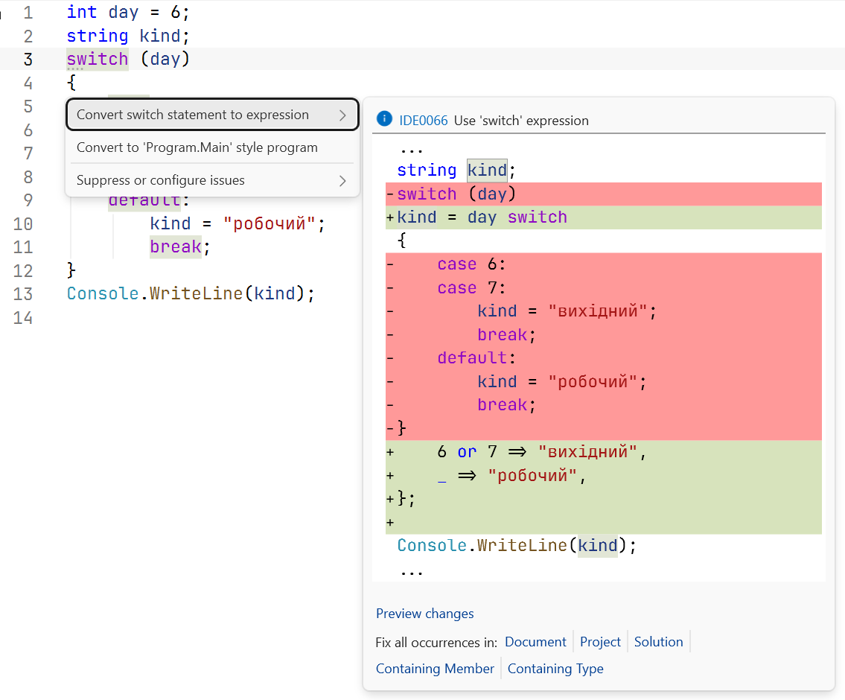Viewport: 845px width, 700px height.
Task: Click the 'switch' keyword on line 3
Action: click(98, 59)
